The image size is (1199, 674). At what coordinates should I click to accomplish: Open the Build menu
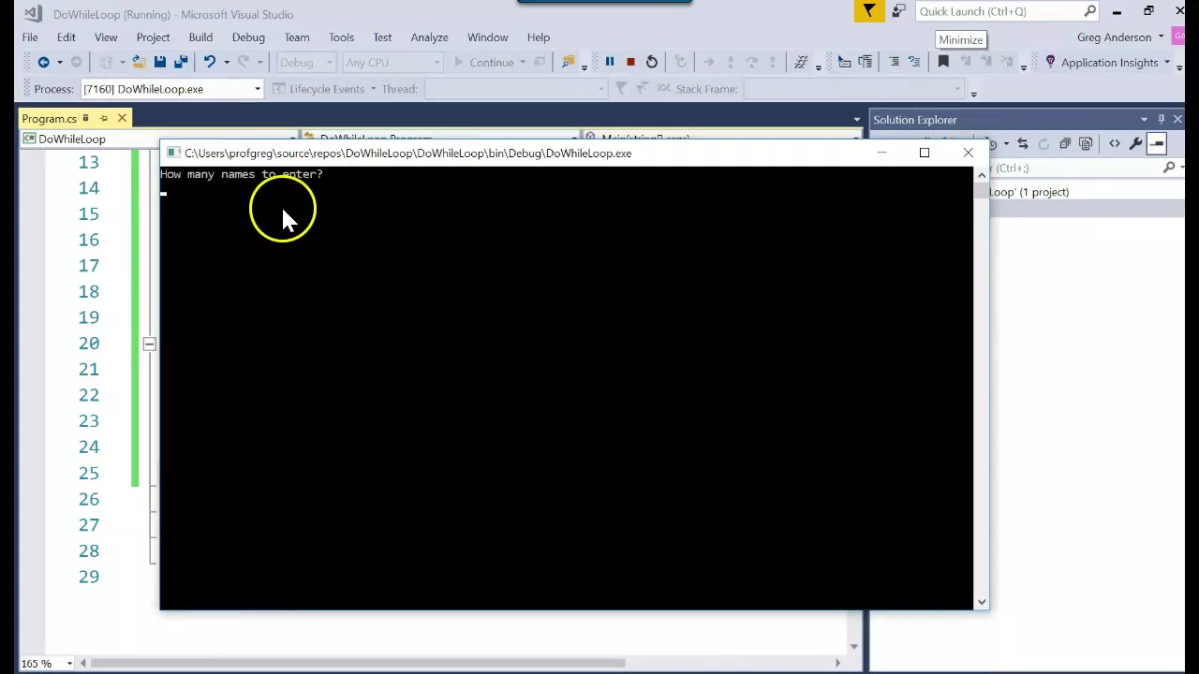200,37
